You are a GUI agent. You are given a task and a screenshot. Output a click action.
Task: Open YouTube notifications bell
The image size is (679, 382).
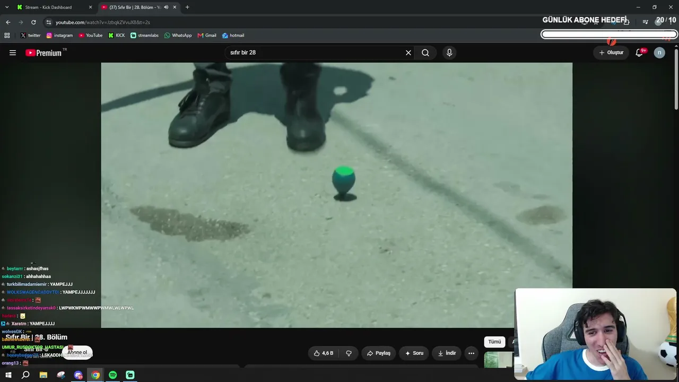coord(639,53)
